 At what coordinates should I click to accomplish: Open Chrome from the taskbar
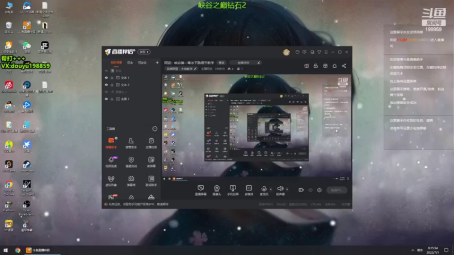(18, 250)
